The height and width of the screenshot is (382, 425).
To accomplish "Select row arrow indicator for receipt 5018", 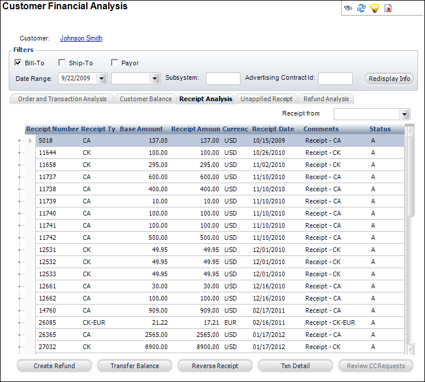I will [x=31, y=140].
